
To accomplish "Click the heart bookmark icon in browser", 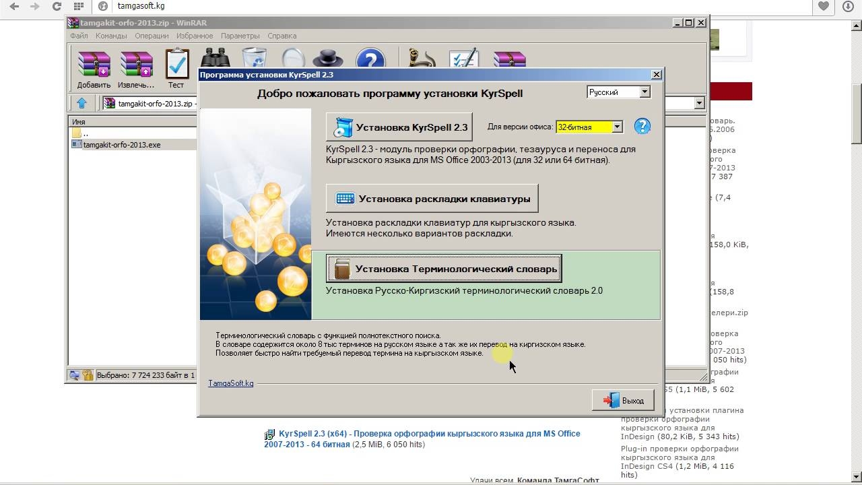I will tap(824, 7).
